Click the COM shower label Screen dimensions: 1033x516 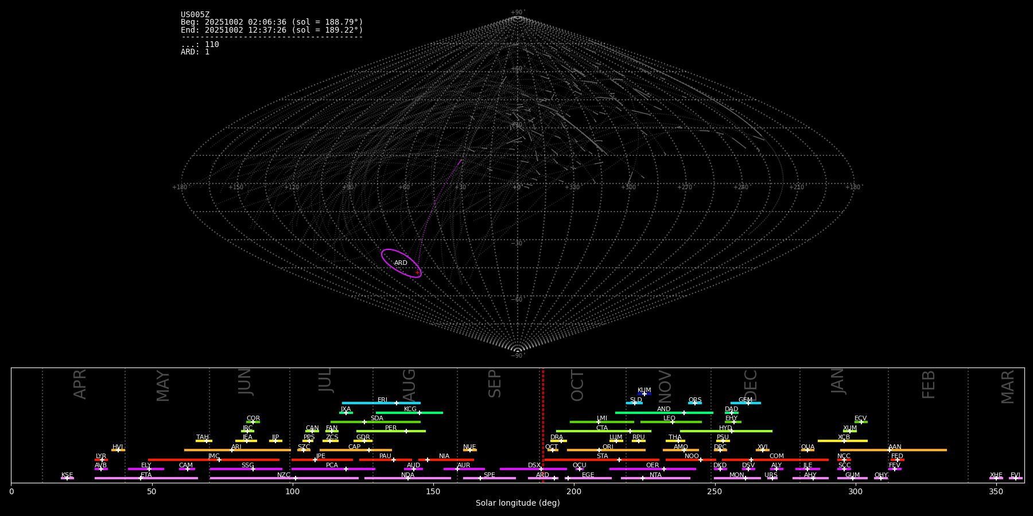(776, 456)
